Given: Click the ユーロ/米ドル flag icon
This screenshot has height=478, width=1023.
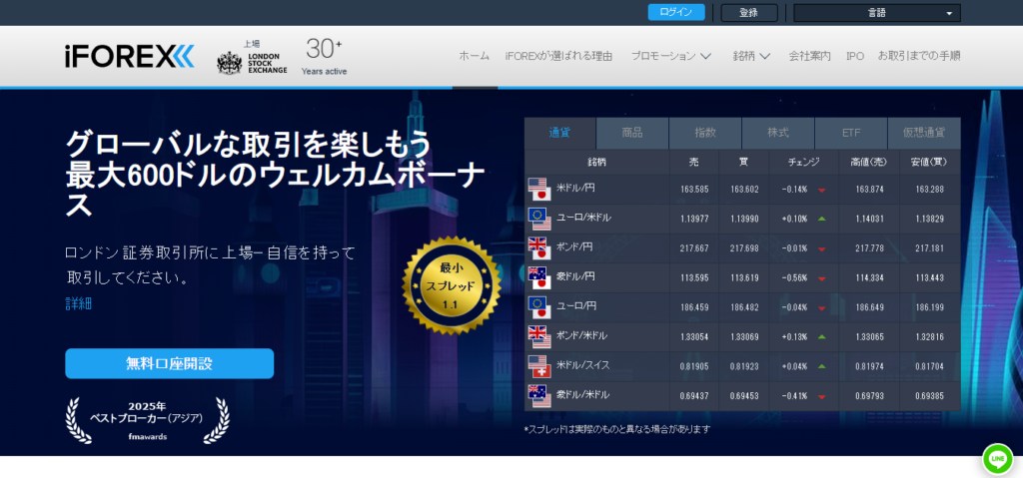Looking at the screenshot, I should pyautogui.click(x=539, y=219).
